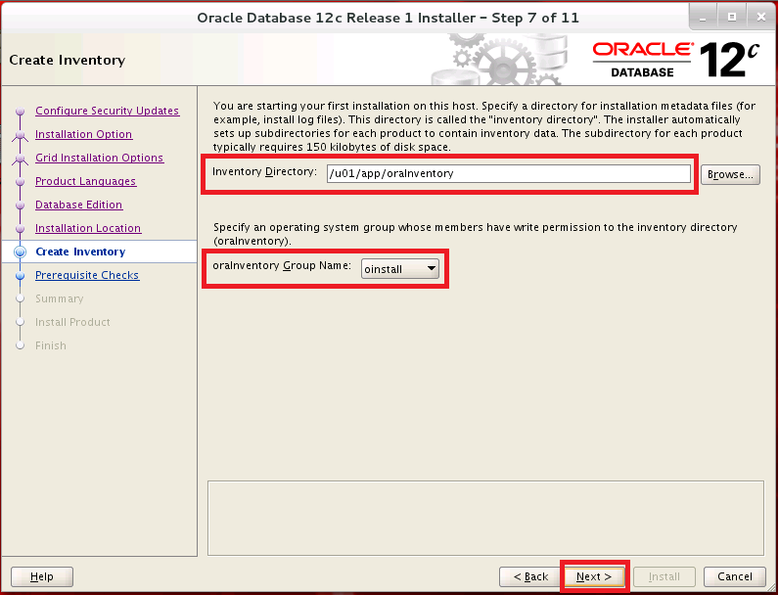Click the Installation Location bullet icon
779x595 pixels.
[20, 228]
